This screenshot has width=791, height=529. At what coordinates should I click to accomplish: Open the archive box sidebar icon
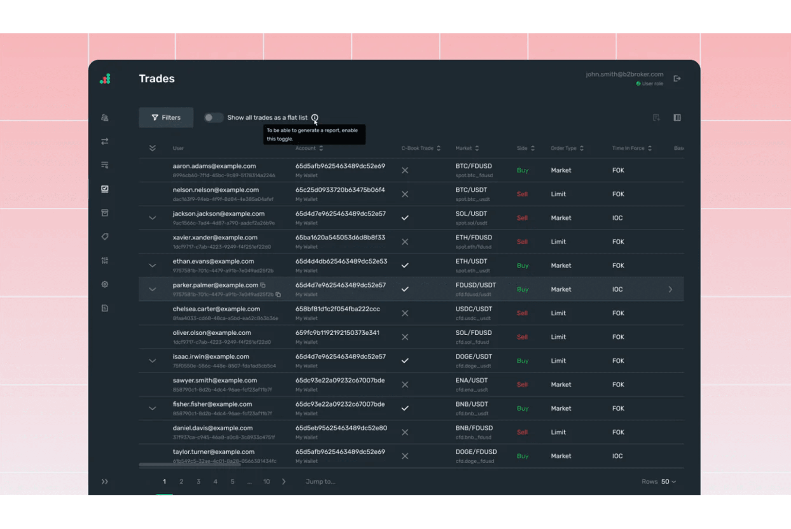point(105,213)
